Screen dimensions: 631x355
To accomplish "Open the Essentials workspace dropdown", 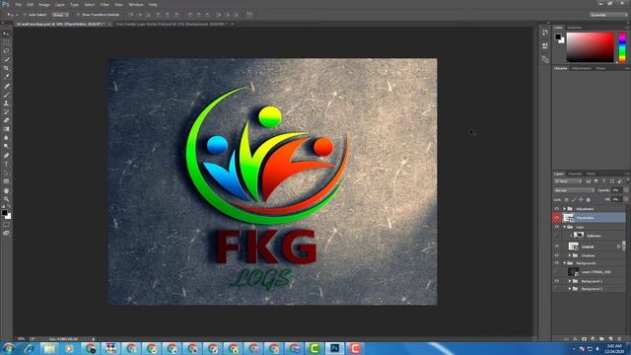I will point(608,15).
